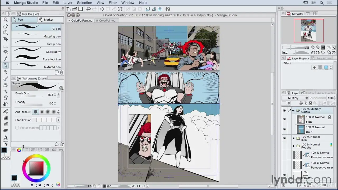Open canvas tab list dropdown arrow

pyautogui.click(x=273, y=21)
